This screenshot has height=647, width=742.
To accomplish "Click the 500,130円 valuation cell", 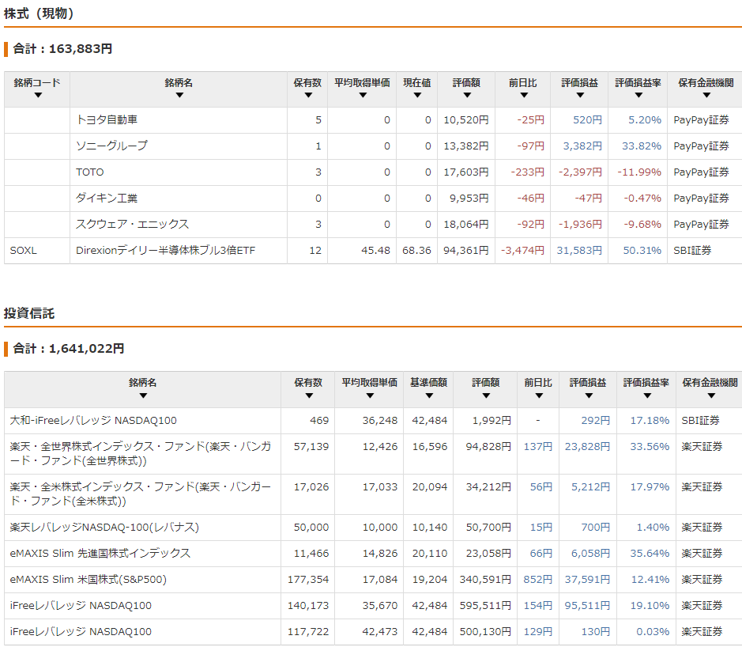I will click(x=485, y=631).
